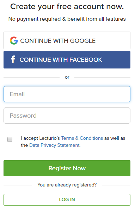Click the word 'GOOGLE' on the sign-in button

pos(83,41)
